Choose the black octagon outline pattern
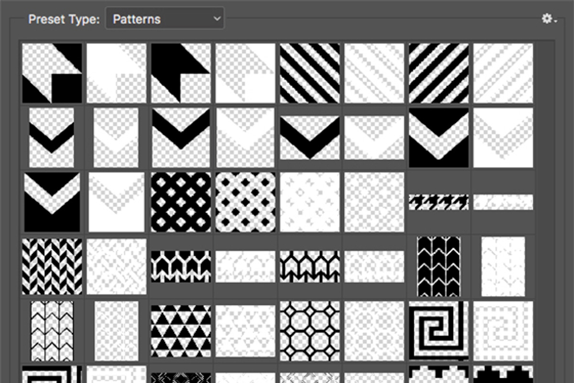The width and height of the screenshot is (574, 383). pyautogui.click(x=310, y=331)
